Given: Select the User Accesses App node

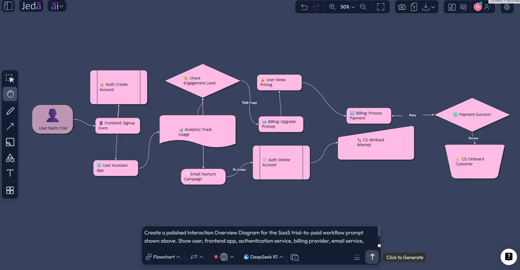Looking at the screenshot, I should [116, 168].
